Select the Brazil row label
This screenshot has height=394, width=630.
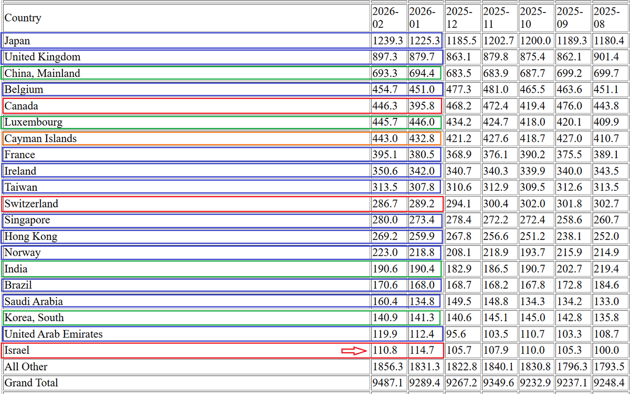18,285
